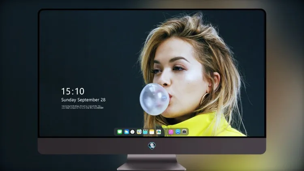304x171 pixels.
Task: Click the logo badge on monitor chin
Action: pos(152,146)
